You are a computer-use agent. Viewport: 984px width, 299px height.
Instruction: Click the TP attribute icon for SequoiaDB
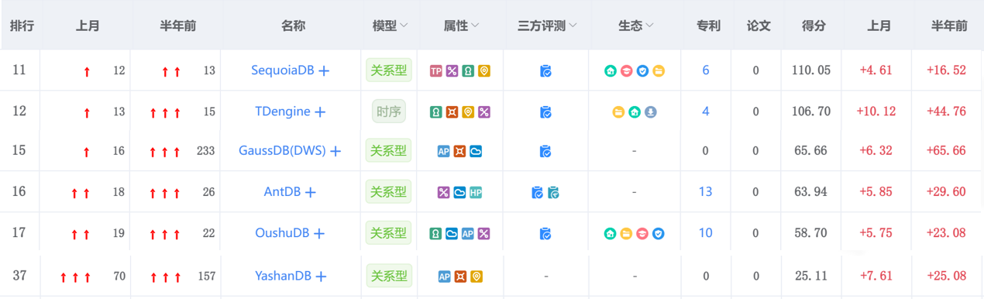point(435,70)
